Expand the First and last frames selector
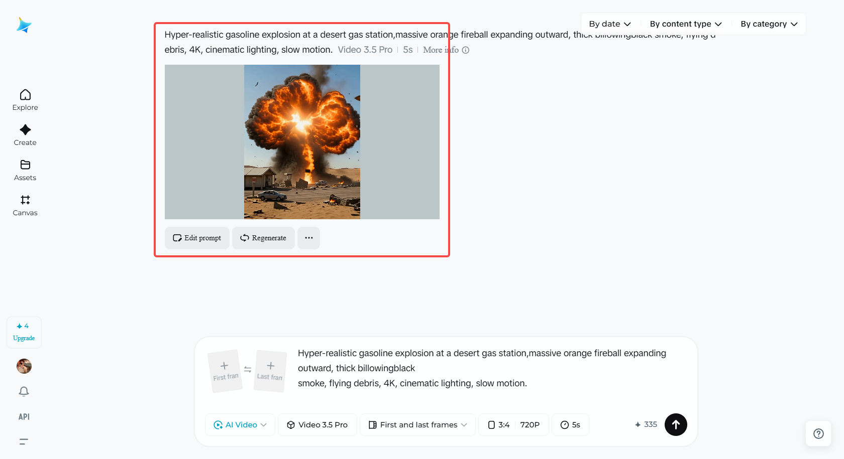This screenshot has width=844, height=459. (x=417, y=424)
